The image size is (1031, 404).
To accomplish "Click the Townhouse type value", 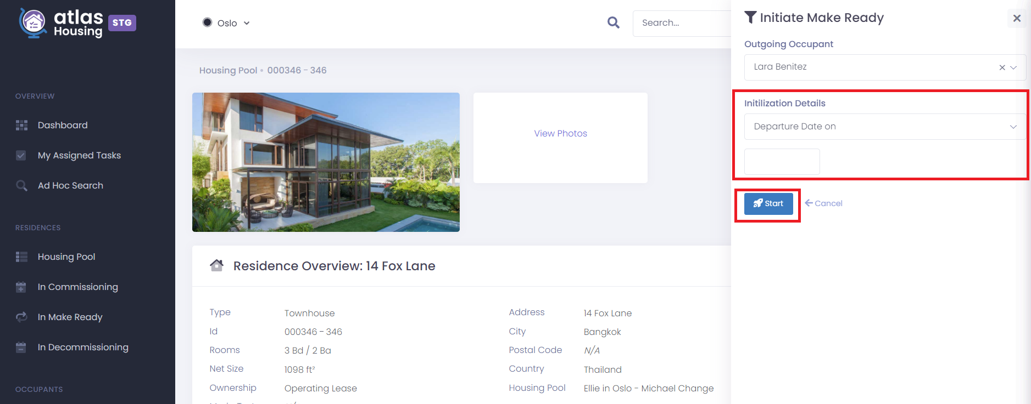I will (309, 314).
